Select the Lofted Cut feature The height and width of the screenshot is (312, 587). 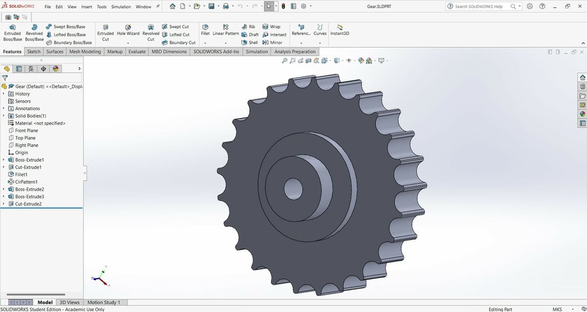pyautogui.click(x=176, y=35)
